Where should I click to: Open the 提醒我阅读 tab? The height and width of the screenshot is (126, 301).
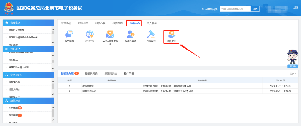click(x=91, y=73)
